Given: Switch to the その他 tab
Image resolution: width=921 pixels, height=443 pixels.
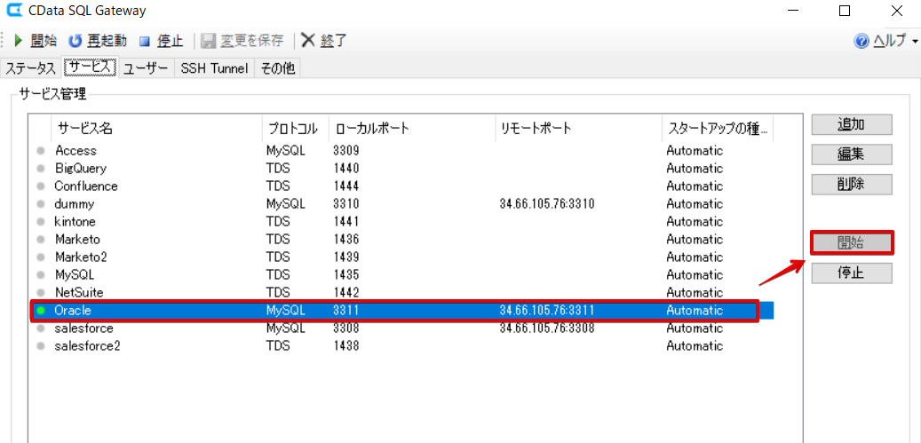Looking at the screenshot, I should point(277,68).
